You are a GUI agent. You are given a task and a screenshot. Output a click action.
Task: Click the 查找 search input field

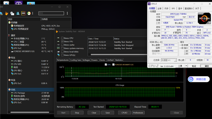(x=51, y=13)
